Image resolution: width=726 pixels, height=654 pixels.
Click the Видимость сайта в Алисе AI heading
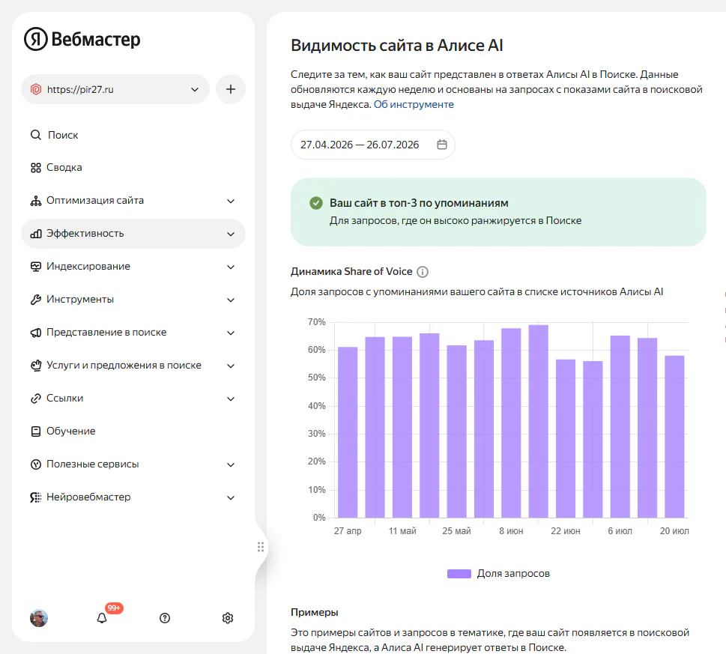pos(397,46)
